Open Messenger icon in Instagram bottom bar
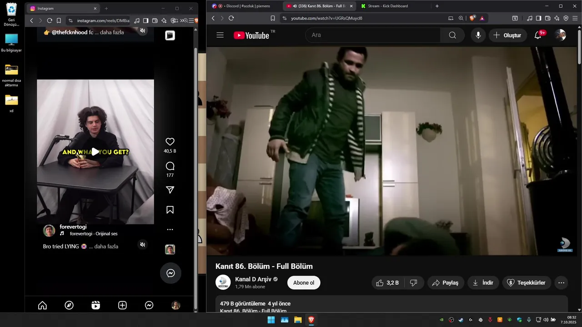Screen dimensions: 582x327 [149, 306]
